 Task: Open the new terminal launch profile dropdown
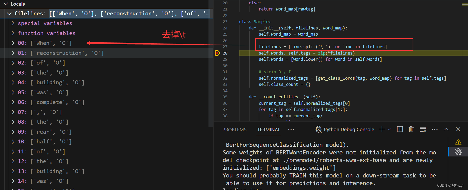(x=389, y=129)
